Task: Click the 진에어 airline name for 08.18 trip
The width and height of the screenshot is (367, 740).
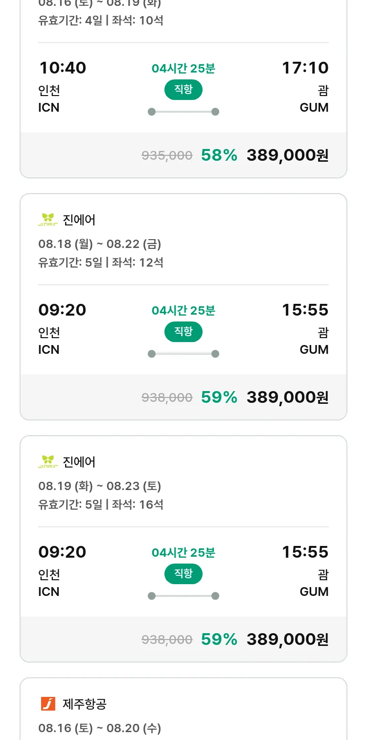Action: tap(79, 220)
